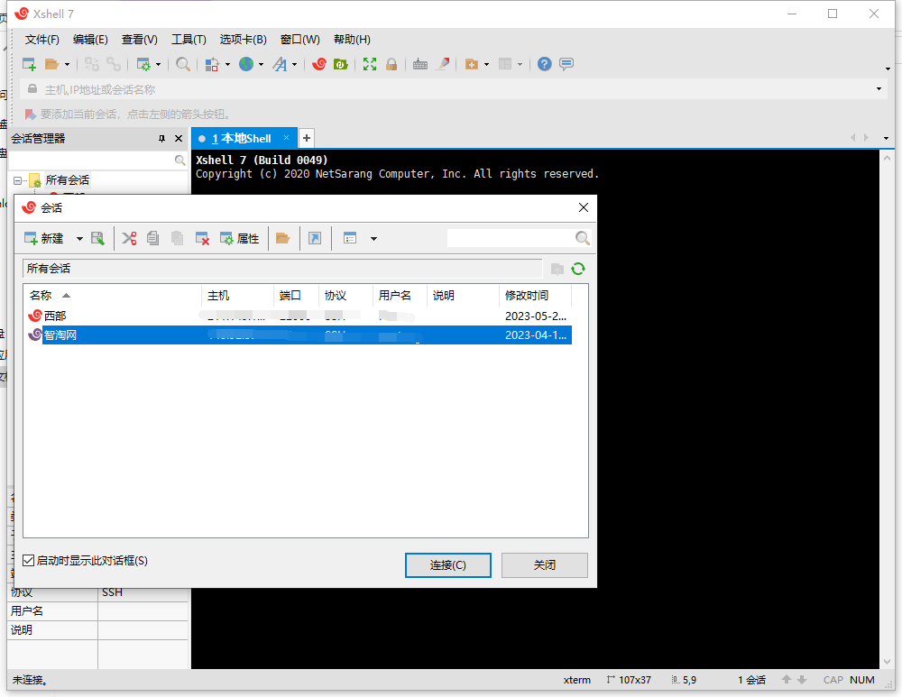Close the Session Manager panel
This screenshot has height=697, width=902.
pos(179,139)
